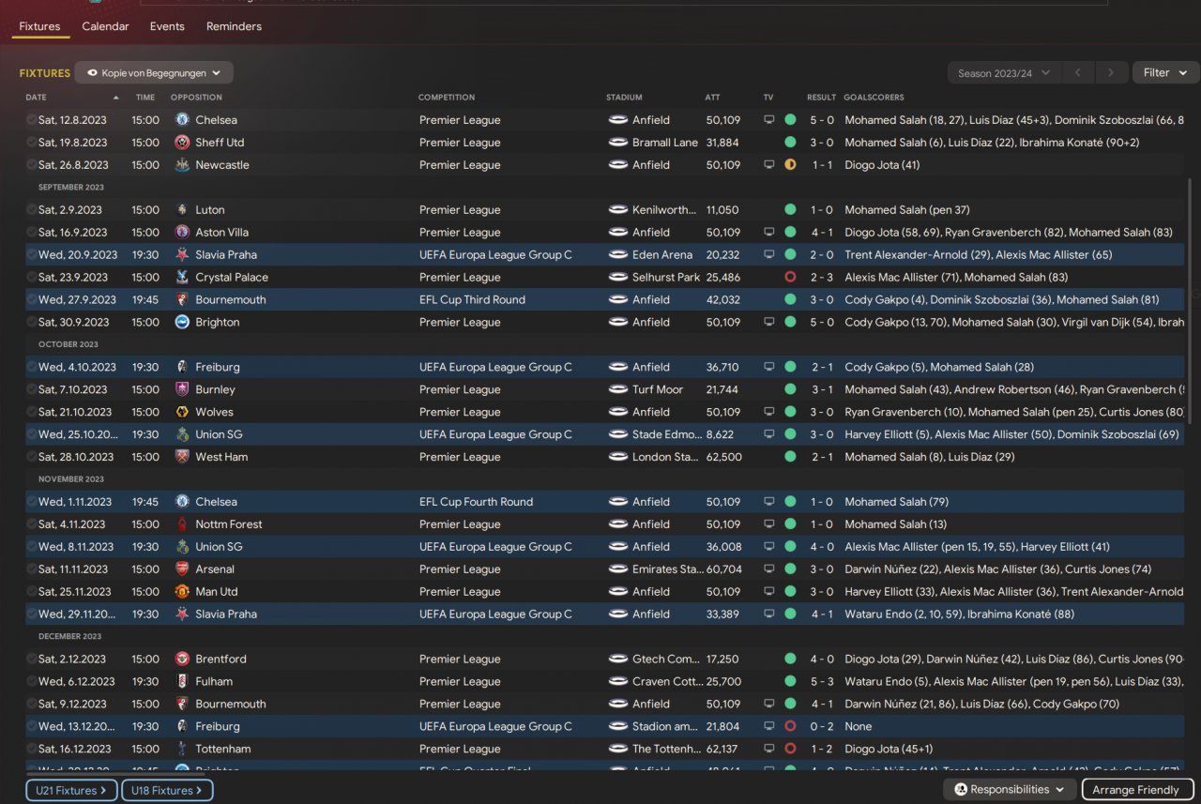Click the Aston Villa club badge

click(182, 233)
